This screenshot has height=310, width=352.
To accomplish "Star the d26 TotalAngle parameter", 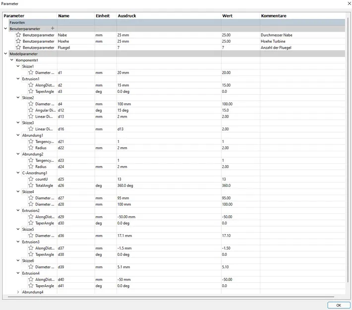I will (31, 186).
